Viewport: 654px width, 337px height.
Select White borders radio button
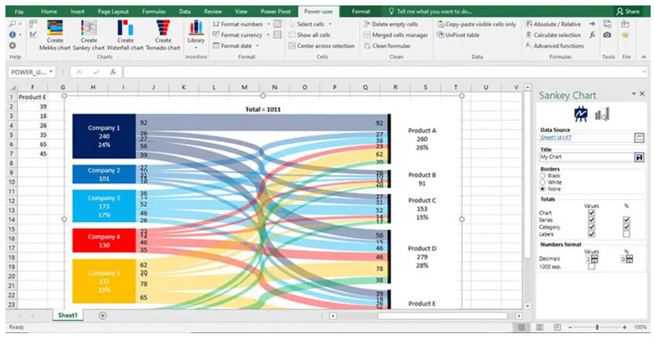(543, 183)
